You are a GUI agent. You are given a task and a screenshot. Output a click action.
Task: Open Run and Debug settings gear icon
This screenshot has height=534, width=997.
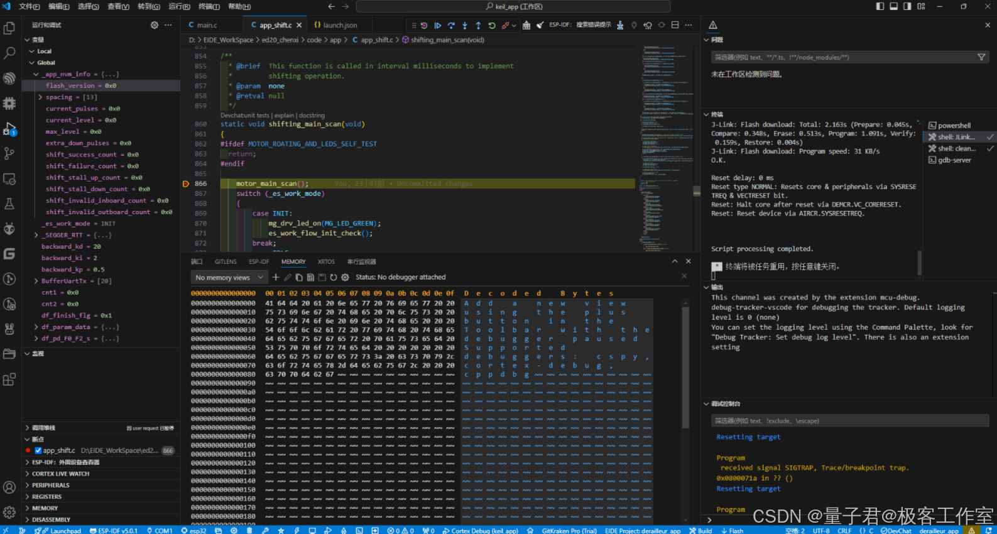tap(155, 25)
